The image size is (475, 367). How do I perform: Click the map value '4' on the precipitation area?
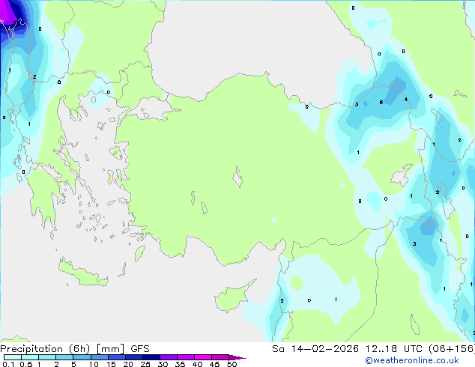pos(406,99)
